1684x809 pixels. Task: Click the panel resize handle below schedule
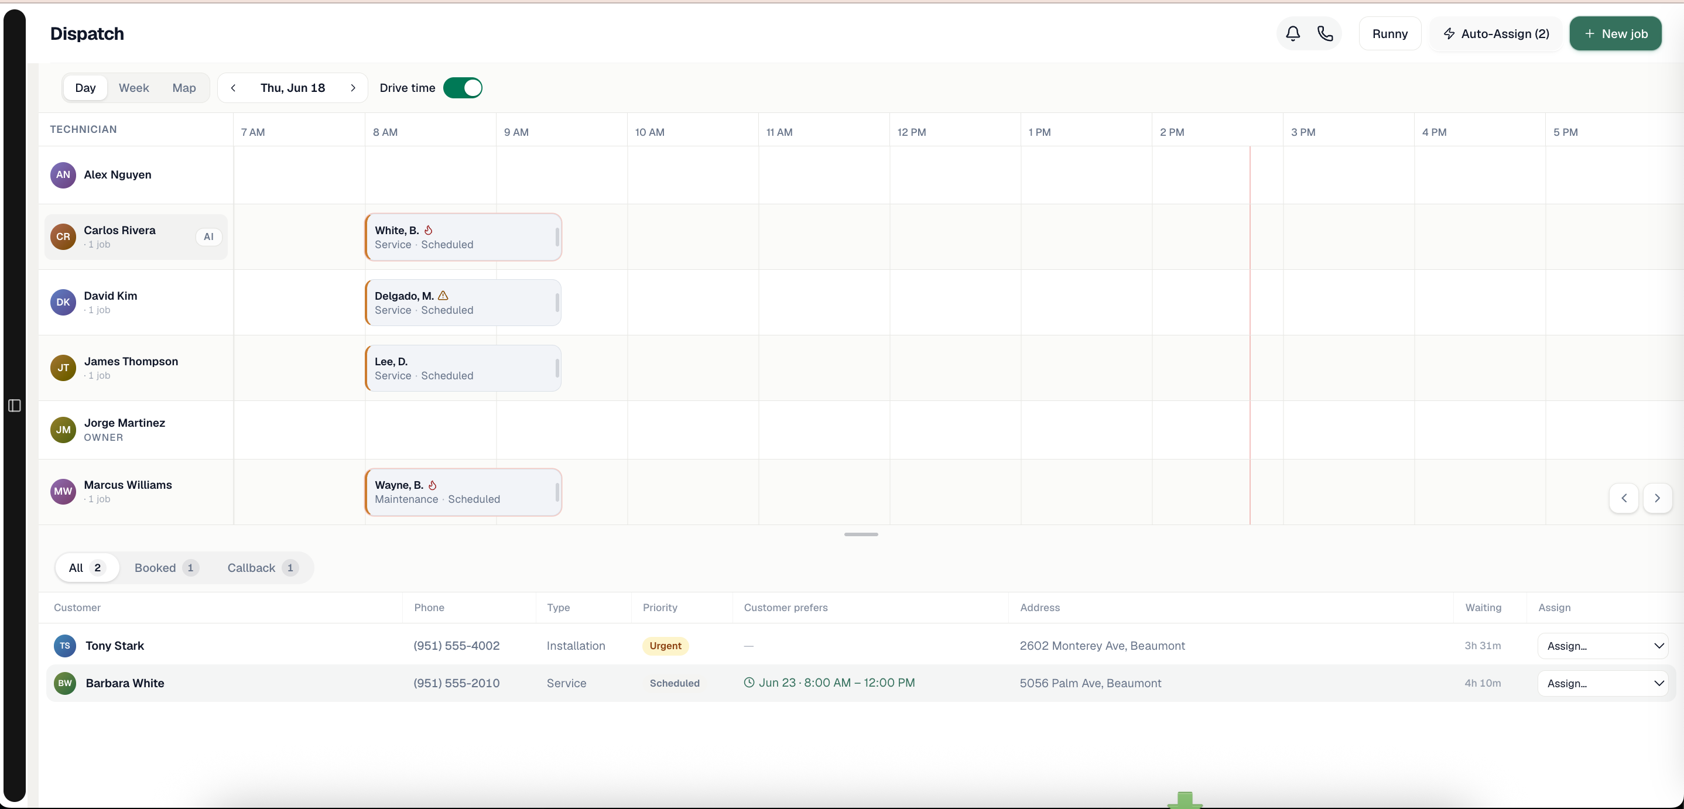click(861, 534)
